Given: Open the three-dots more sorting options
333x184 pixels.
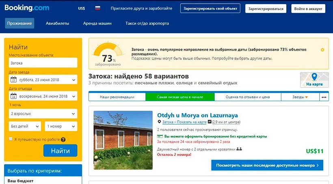Looking at the screenshot, I should pyautogui.click(x=324, y=97).
